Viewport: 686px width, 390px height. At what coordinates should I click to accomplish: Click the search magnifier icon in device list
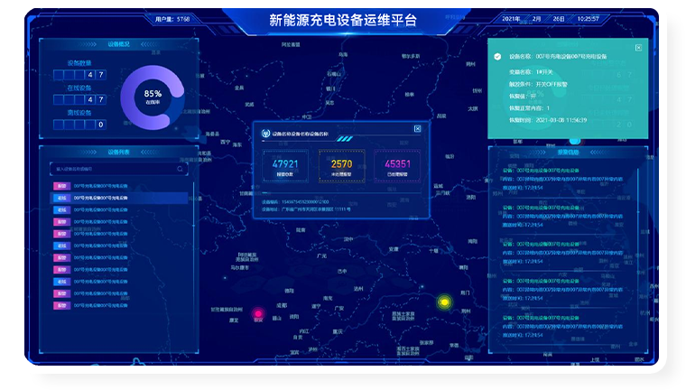coord(180,168)
